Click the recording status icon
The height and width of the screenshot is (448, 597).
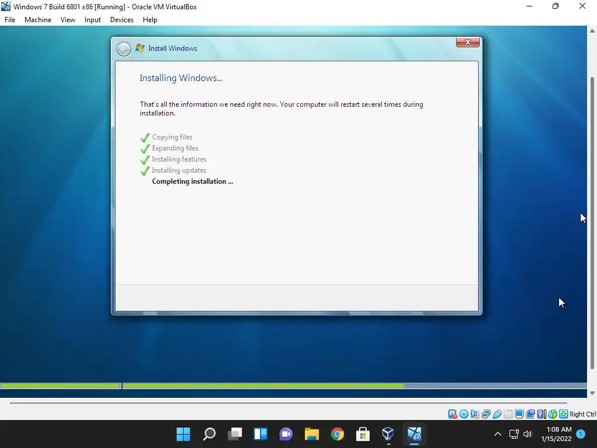point(530,414)
